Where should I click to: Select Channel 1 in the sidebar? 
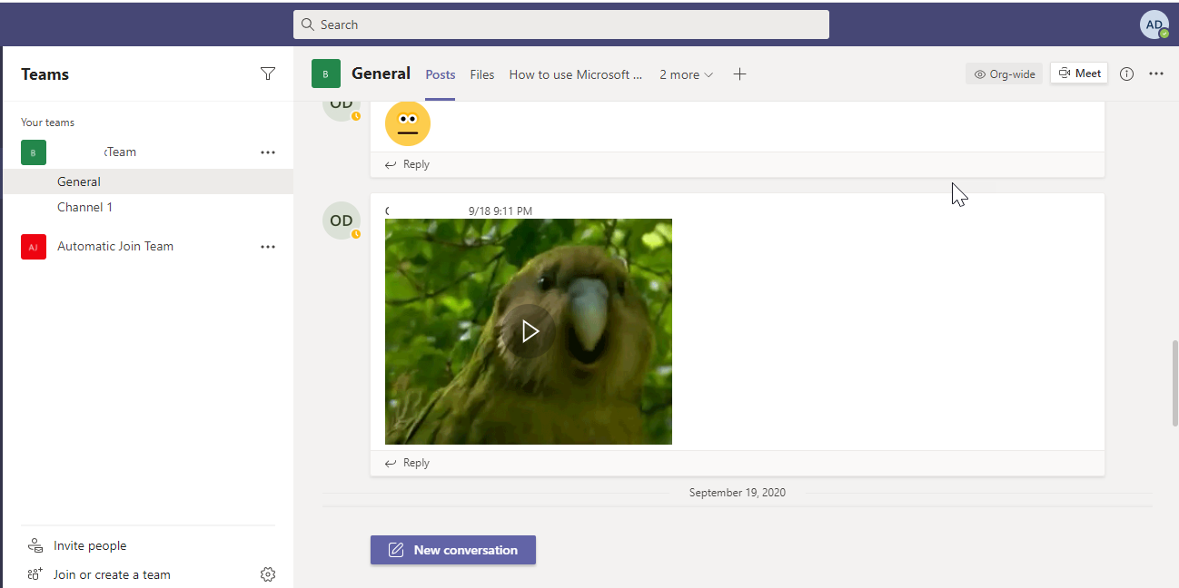147,207
